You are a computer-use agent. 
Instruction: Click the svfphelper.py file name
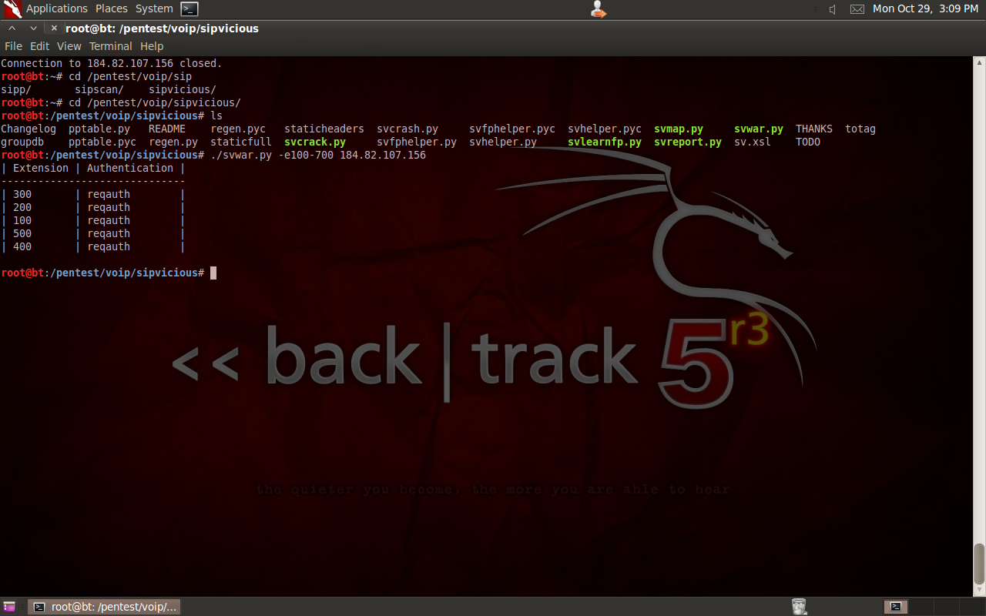click(417, 142)
